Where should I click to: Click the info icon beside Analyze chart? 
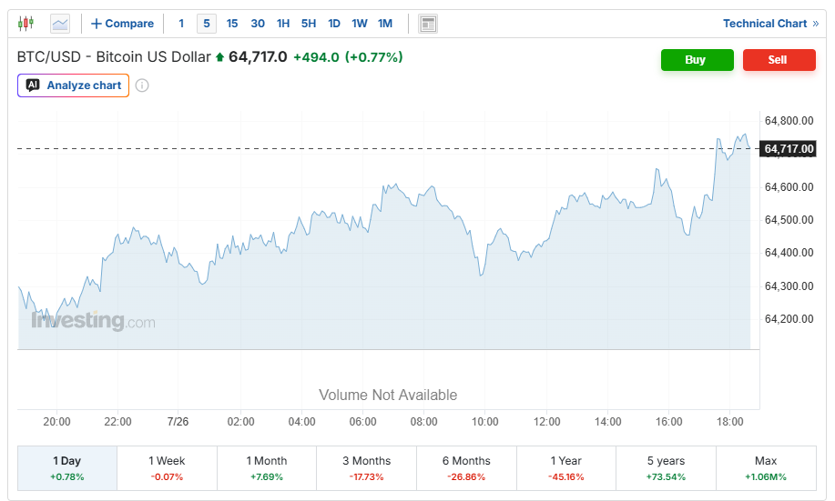pyautogui.click(x=142, y=85)
